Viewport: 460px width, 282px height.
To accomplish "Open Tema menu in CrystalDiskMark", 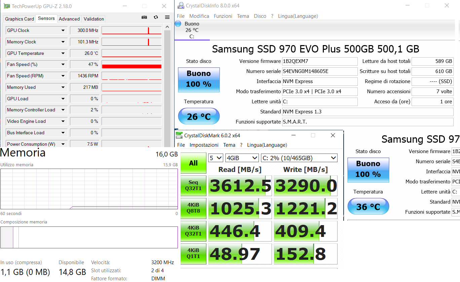I will click(x=229, y=145).
